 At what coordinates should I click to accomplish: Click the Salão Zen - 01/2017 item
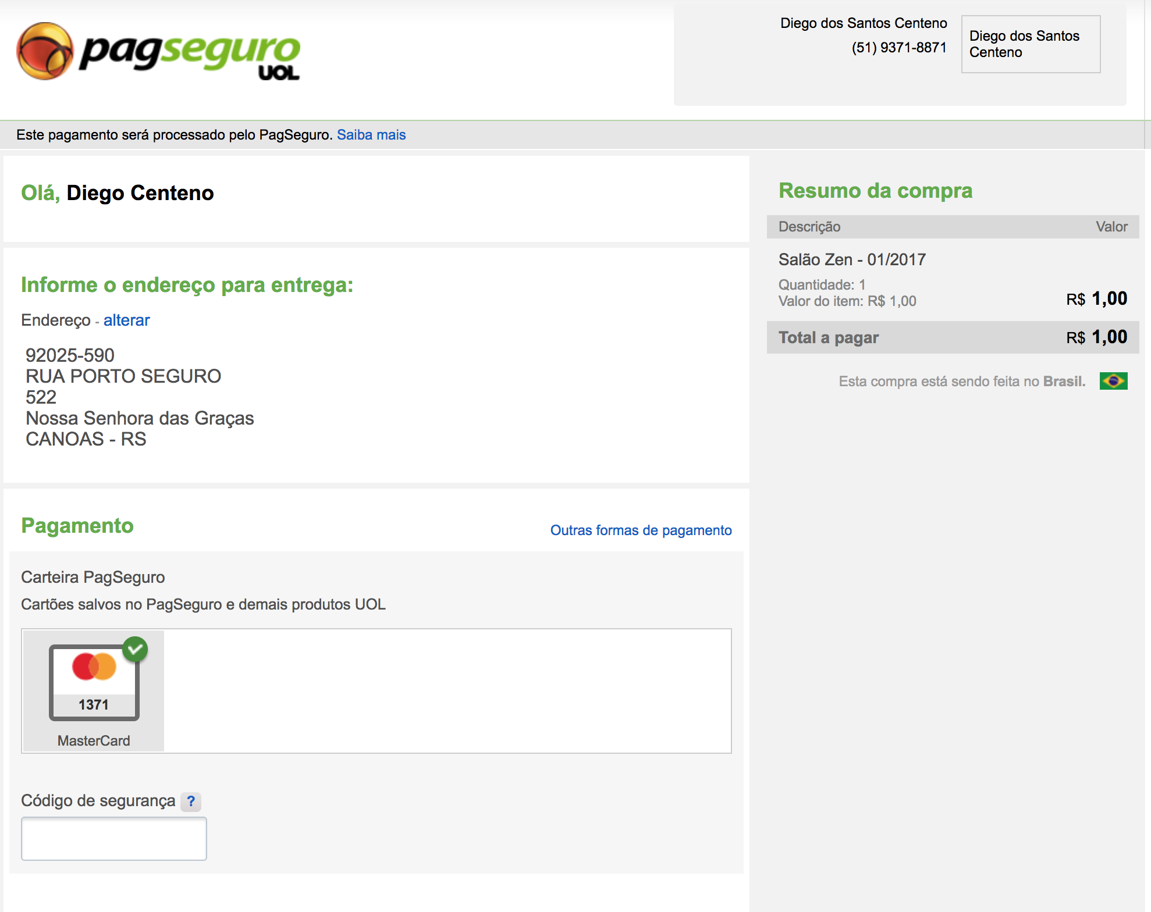(x=852, y=259)
